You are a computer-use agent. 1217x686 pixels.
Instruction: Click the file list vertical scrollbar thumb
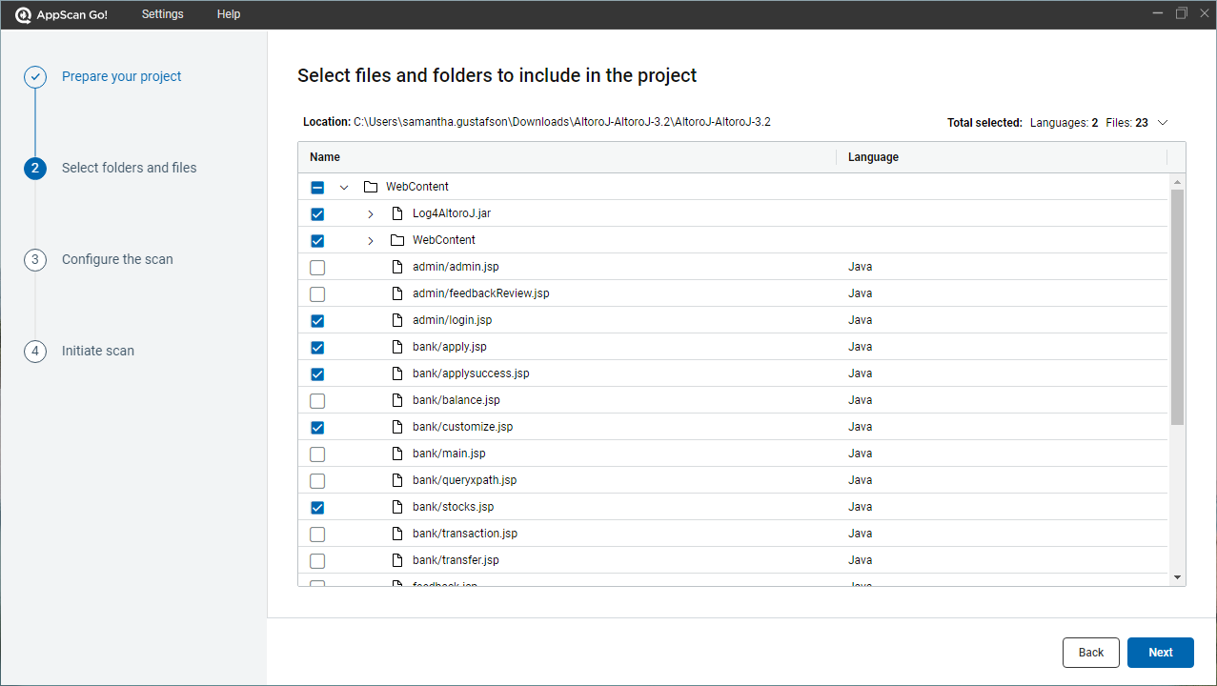click(x=1177, y=305)
